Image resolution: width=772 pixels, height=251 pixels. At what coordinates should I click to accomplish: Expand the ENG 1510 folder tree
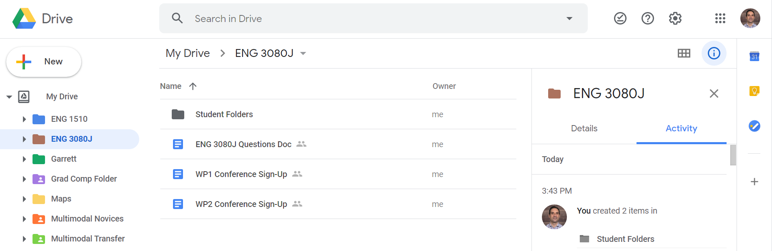pos(24,119)
